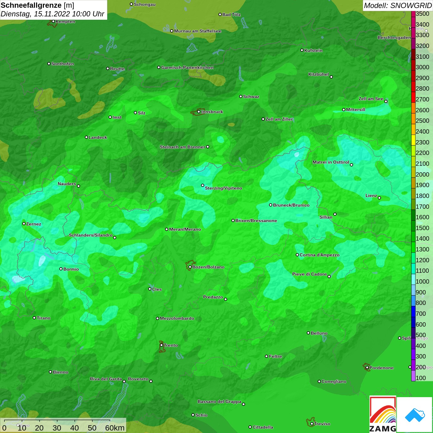The image size is (433, 433).
Task: Click the Meran/Merano label
Action: point(185,229)
